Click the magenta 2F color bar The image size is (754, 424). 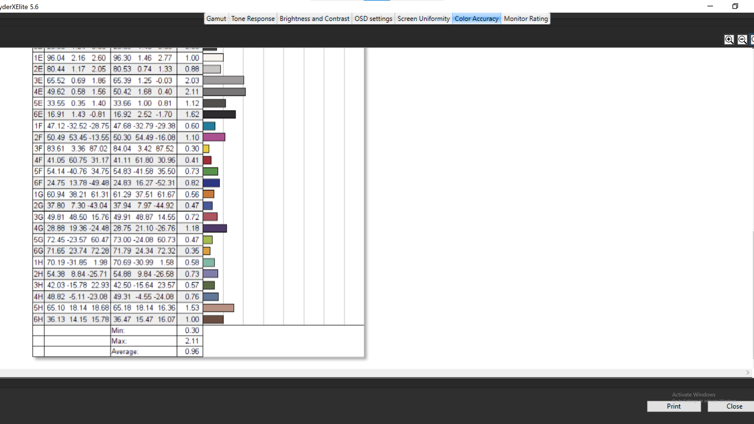[214, 137]
